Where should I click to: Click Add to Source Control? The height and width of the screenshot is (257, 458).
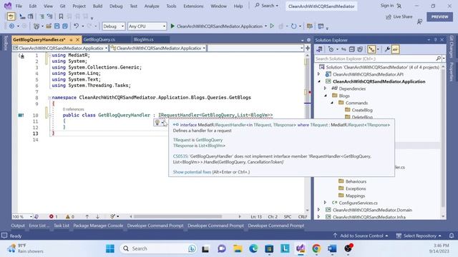pos(361,236)
